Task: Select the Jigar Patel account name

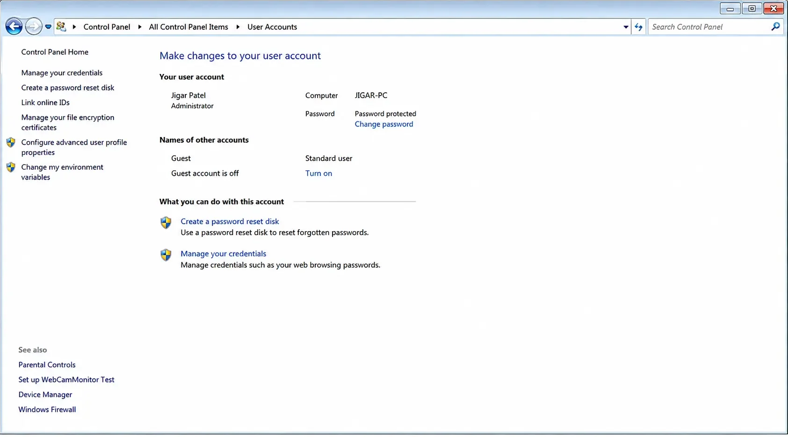Action: [188, 95]
